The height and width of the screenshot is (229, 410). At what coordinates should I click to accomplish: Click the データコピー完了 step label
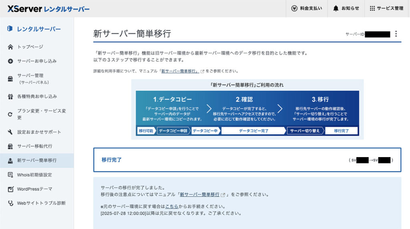coord(253,131)
